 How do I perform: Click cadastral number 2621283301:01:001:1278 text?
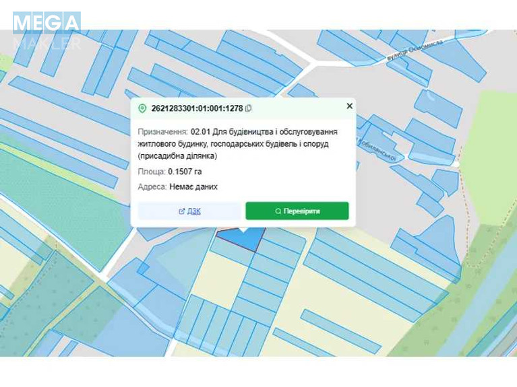tap(197, 108)
